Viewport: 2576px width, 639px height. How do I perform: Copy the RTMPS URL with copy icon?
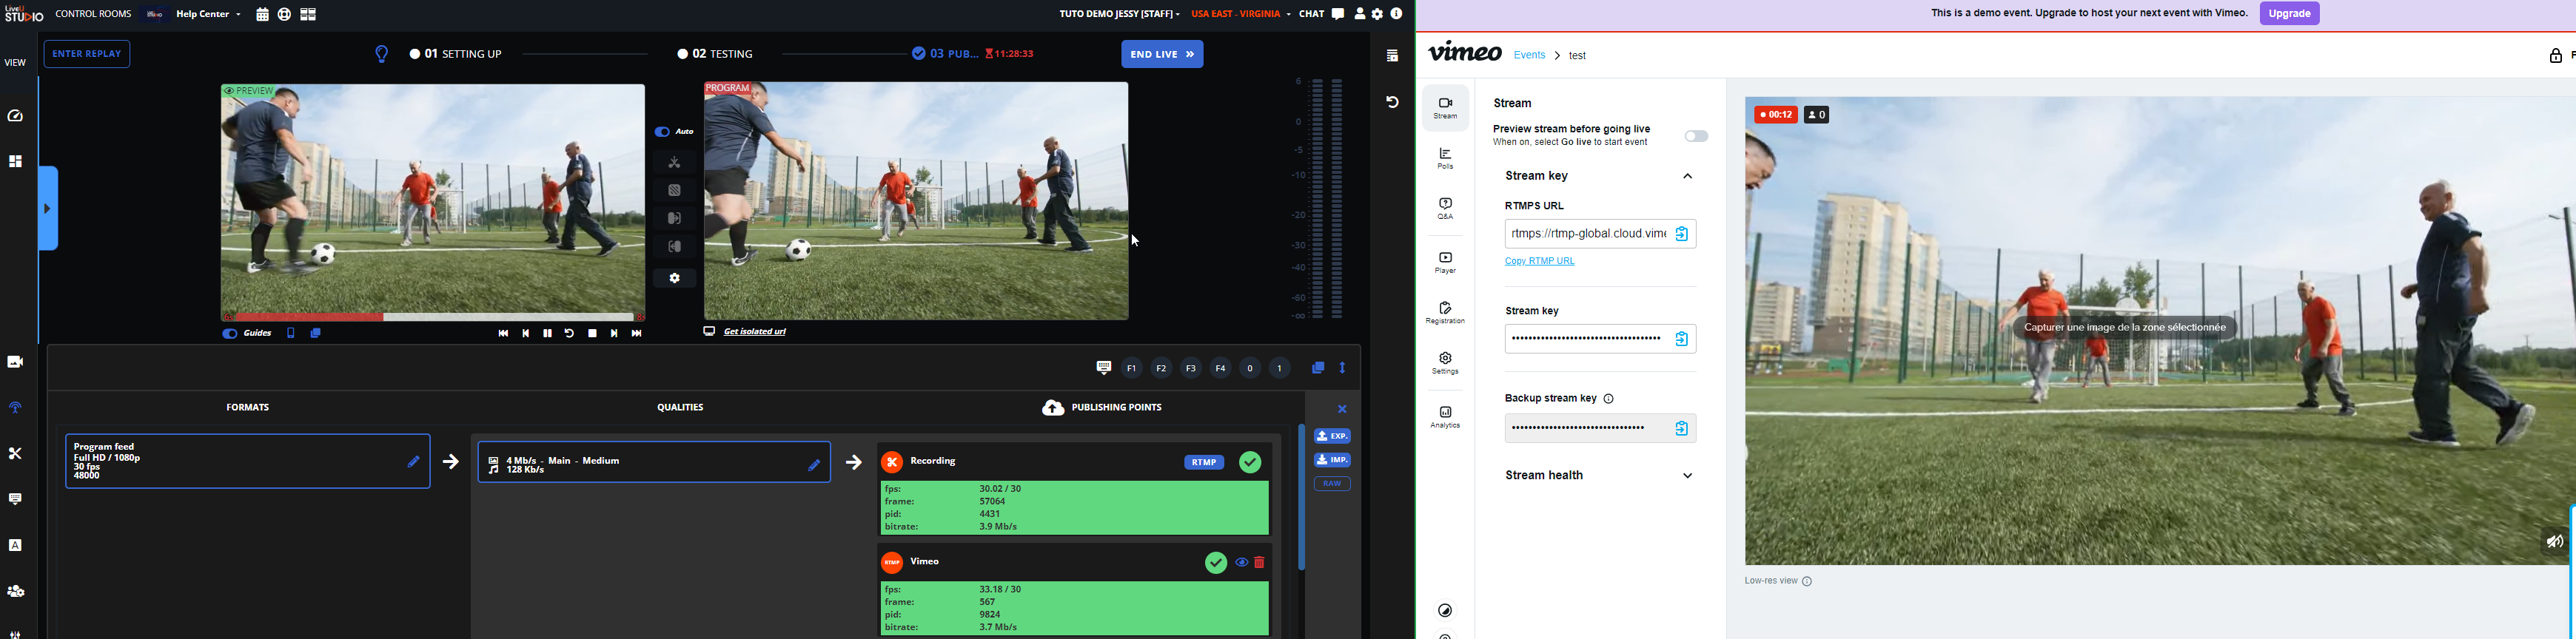[1682, 234]
